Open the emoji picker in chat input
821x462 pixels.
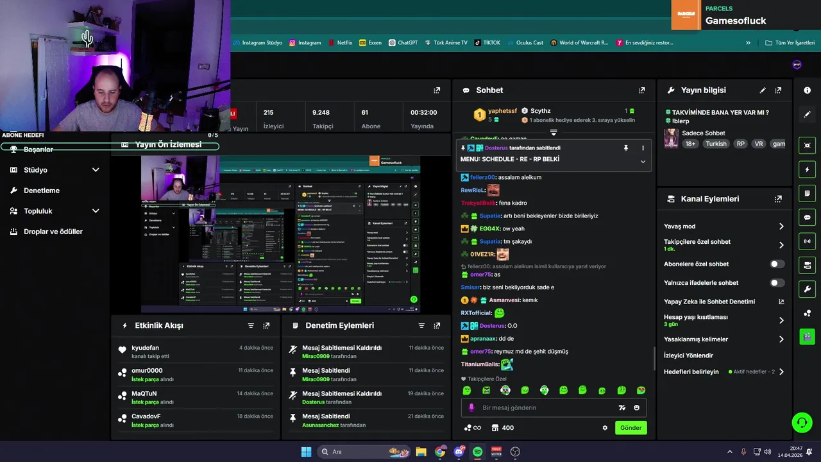[636, 407]
